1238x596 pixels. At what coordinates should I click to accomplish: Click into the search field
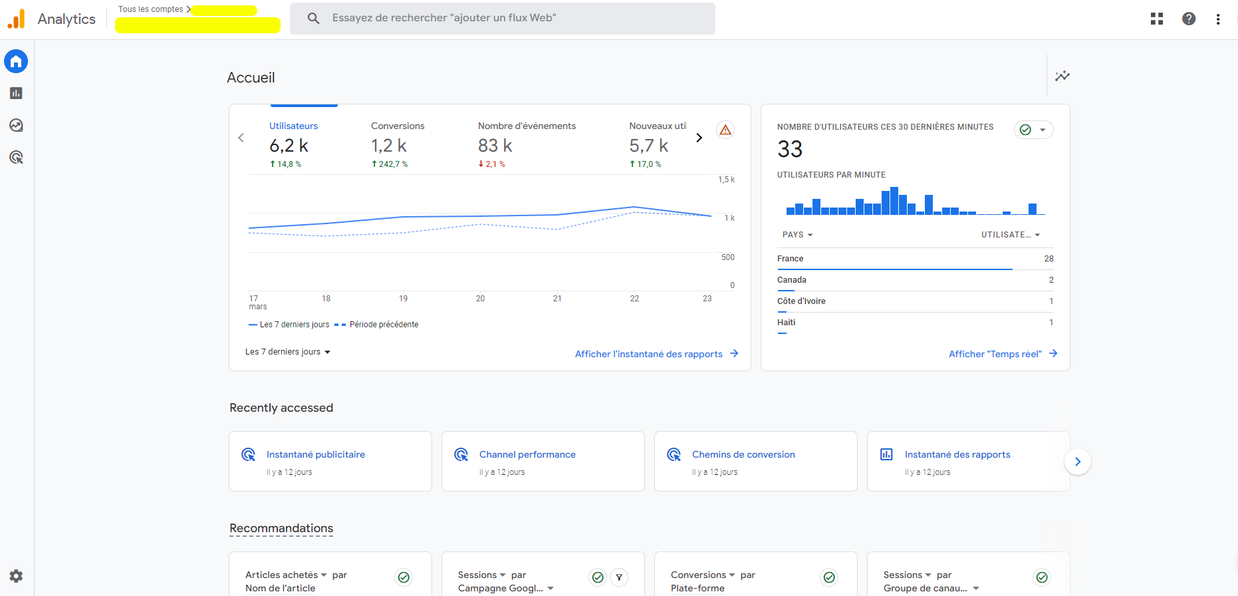coord(503,18)
